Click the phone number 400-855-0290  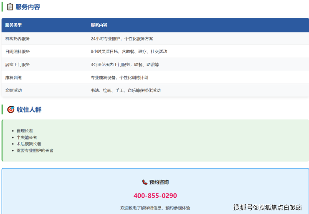(x=155, y=196)
